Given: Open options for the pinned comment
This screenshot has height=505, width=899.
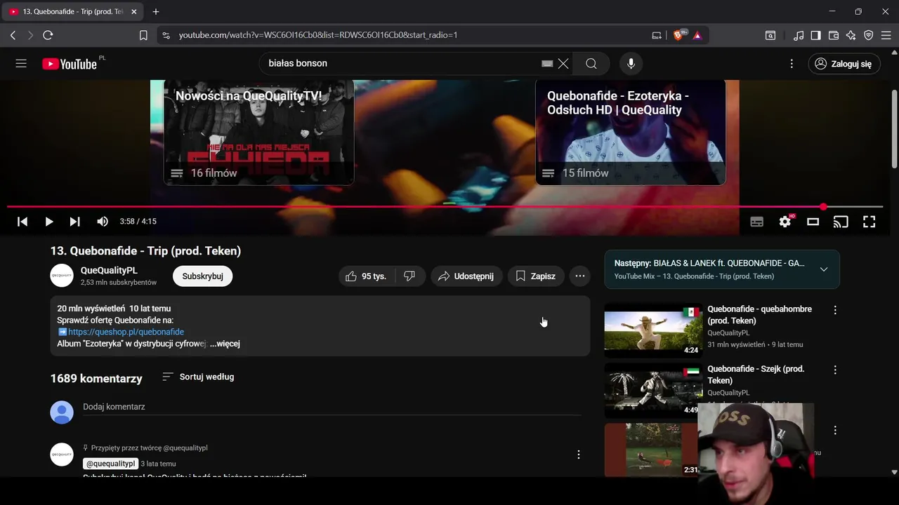Looking at the screenshot, I should coord(578,454).
